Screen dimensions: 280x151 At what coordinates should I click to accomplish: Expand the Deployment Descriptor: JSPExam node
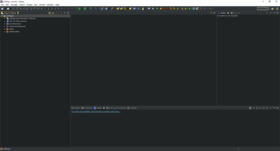pyautogui.click(x=4, y=19)
